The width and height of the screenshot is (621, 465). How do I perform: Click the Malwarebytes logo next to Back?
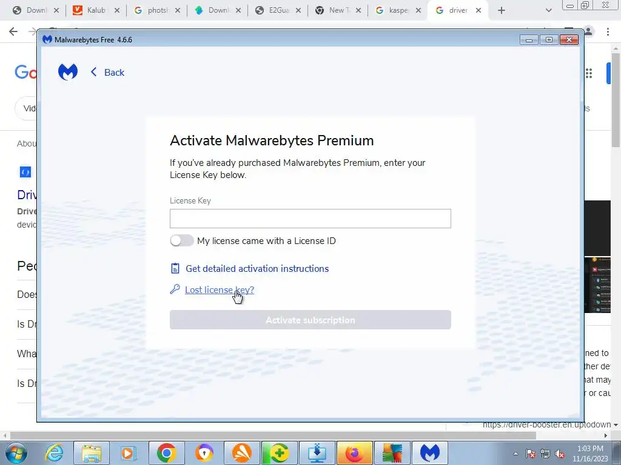point(68,72)
